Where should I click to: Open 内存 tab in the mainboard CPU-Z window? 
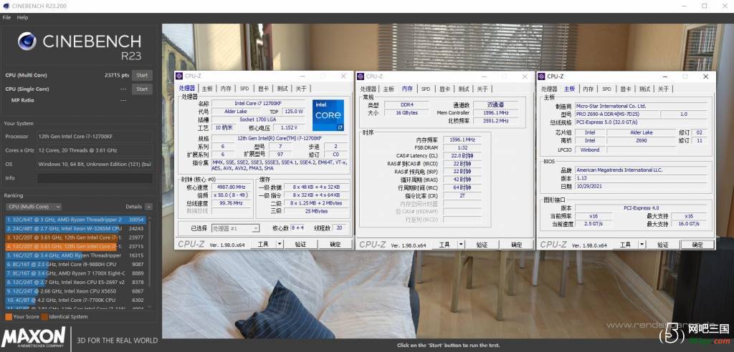pyautogui.click(x=588, y=89)
